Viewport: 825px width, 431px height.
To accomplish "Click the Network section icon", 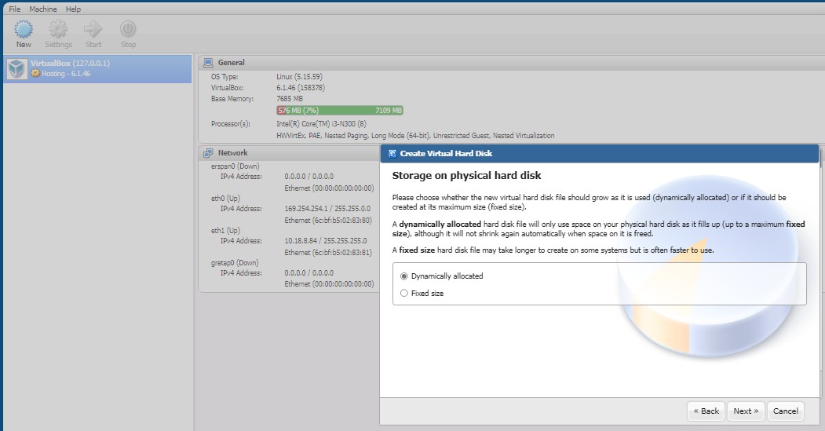I will [208, 153].
